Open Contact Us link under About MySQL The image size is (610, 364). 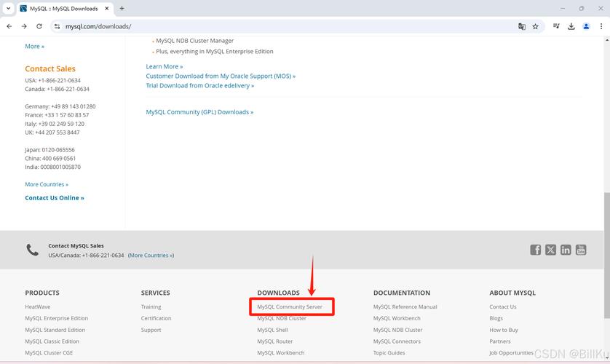point(503,306)
